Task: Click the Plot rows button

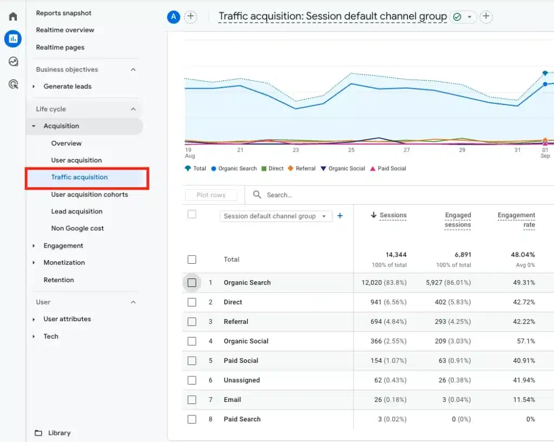Action: tap(212, 195)
